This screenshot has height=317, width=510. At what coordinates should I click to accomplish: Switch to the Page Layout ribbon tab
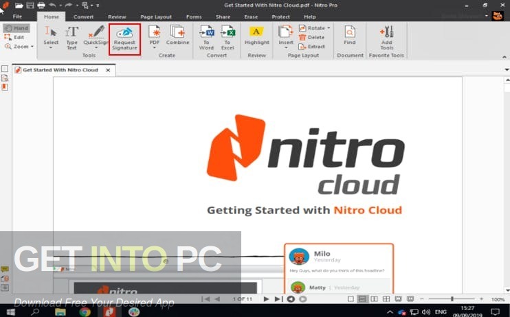[156, 17]
